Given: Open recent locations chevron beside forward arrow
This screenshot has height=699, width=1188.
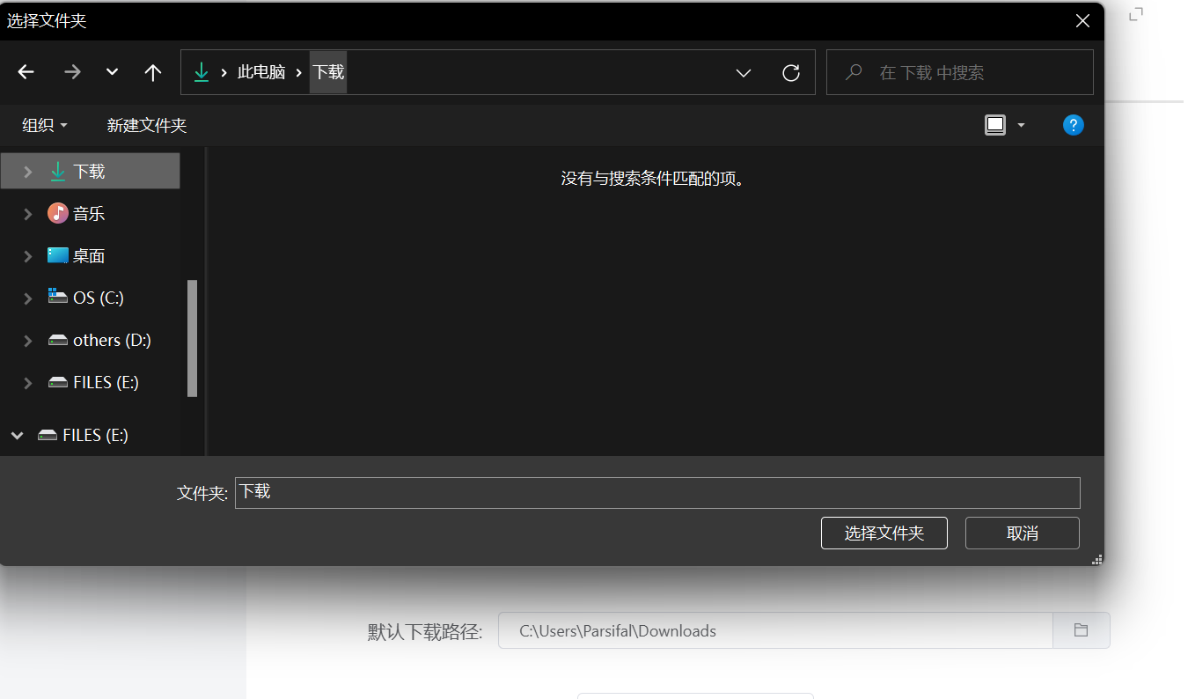Looking at the screenshot, I should click(x=111, y=71).
